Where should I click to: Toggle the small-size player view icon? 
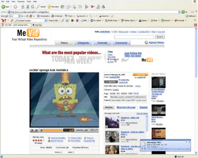(x=92, y=130)
